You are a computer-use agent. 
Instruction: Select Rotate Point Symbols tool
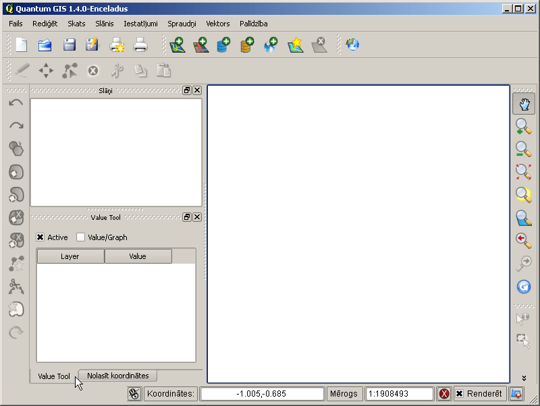(x=16, y=332)
